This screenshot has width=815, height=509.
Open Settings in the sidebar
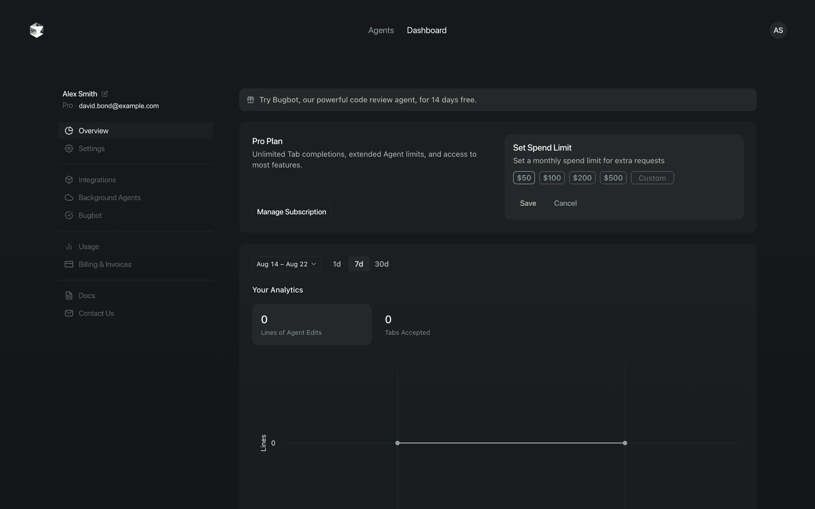[x=136, y=148]
